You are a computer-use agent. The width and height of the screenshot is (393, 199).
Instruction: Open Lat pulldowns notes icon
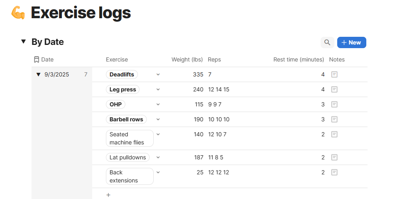[x=334, y=157]
